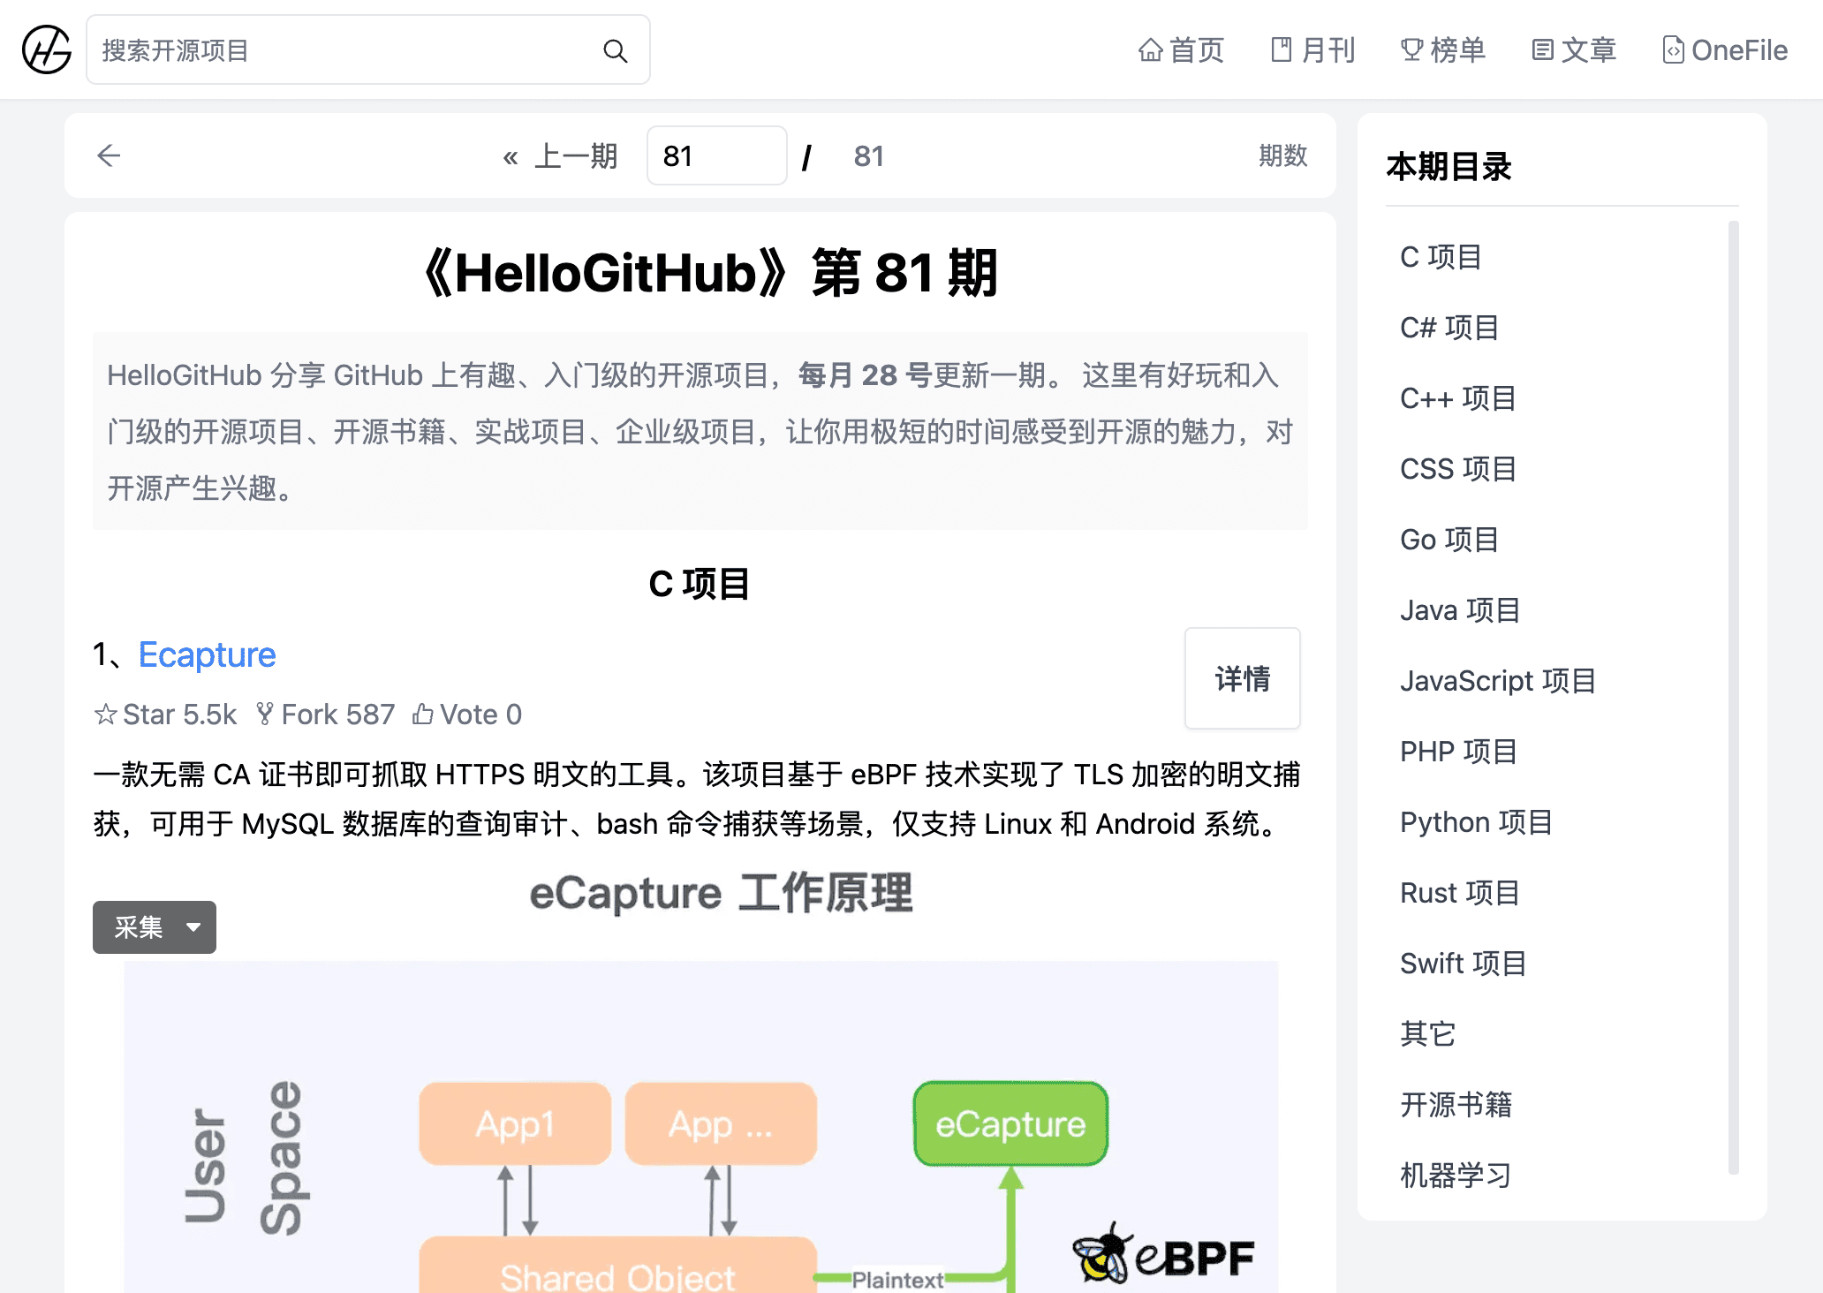Jump to 开源书籍 in table of contents
This screenshot has height=1293, width=1823.
[x=1456, y=1105]
